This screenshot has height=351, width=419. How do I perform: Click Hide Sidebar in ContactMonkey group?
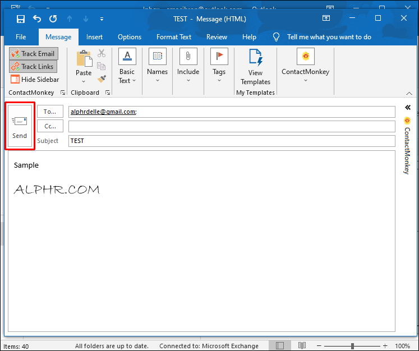35,79
